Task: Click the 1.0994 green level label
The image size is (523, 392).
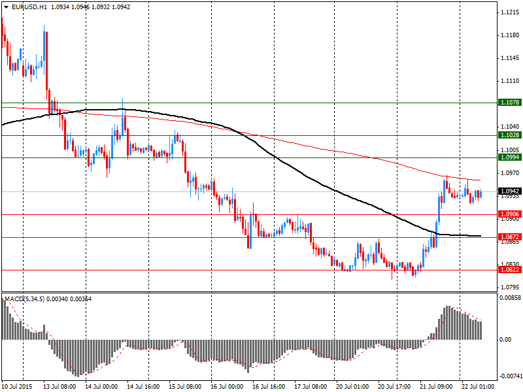Action: pyautogui.click(x=510, y=157)
